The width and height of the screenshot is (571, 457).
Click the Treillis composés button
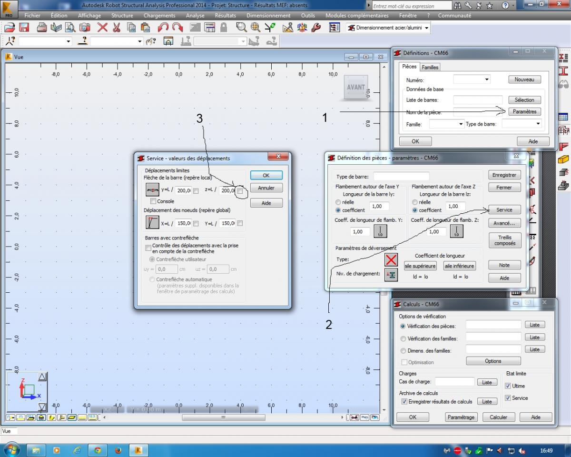pos(504,240)
